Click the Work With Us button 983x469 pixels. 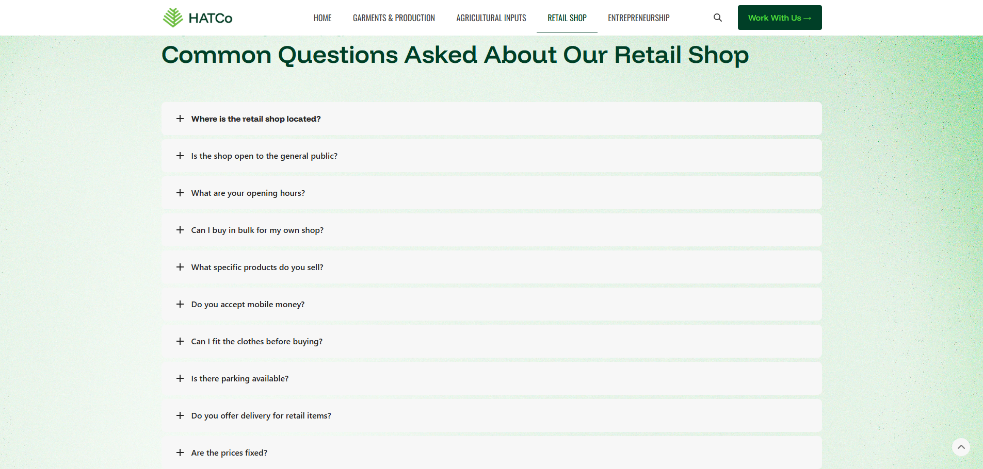[x=779, y=18]
